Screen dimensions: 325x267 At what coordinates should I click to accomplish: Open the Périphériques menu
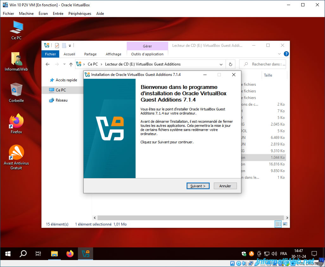point(80,14)
